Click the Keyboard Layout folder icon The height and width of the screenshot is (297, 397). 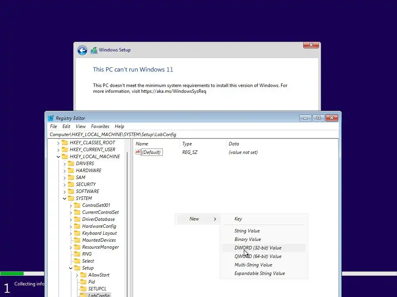click(77, 233)
